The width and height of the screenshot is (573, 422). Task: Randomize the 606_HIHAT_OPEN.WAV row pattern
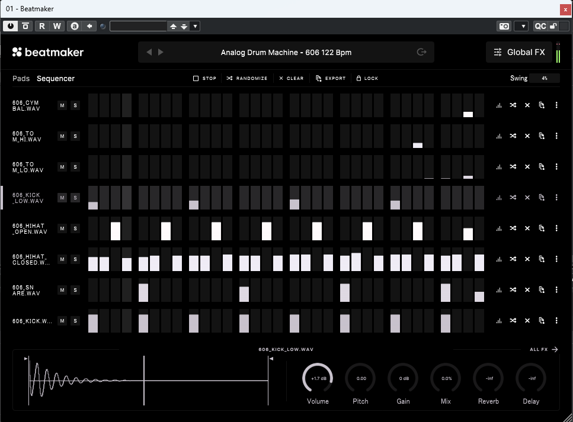513,228
